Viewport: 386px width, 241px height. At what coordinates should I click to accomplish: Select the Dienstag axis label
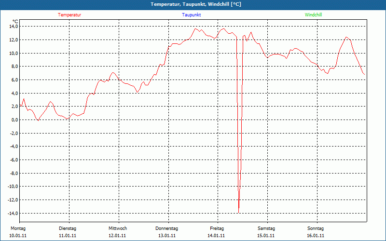tap(68, 228)
